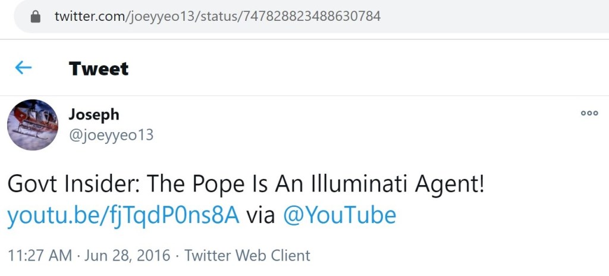This screenshot has width=609, height=276.
Task: Click the joeyyeo13 username inside the URL
Action: [x=162, y=16]
